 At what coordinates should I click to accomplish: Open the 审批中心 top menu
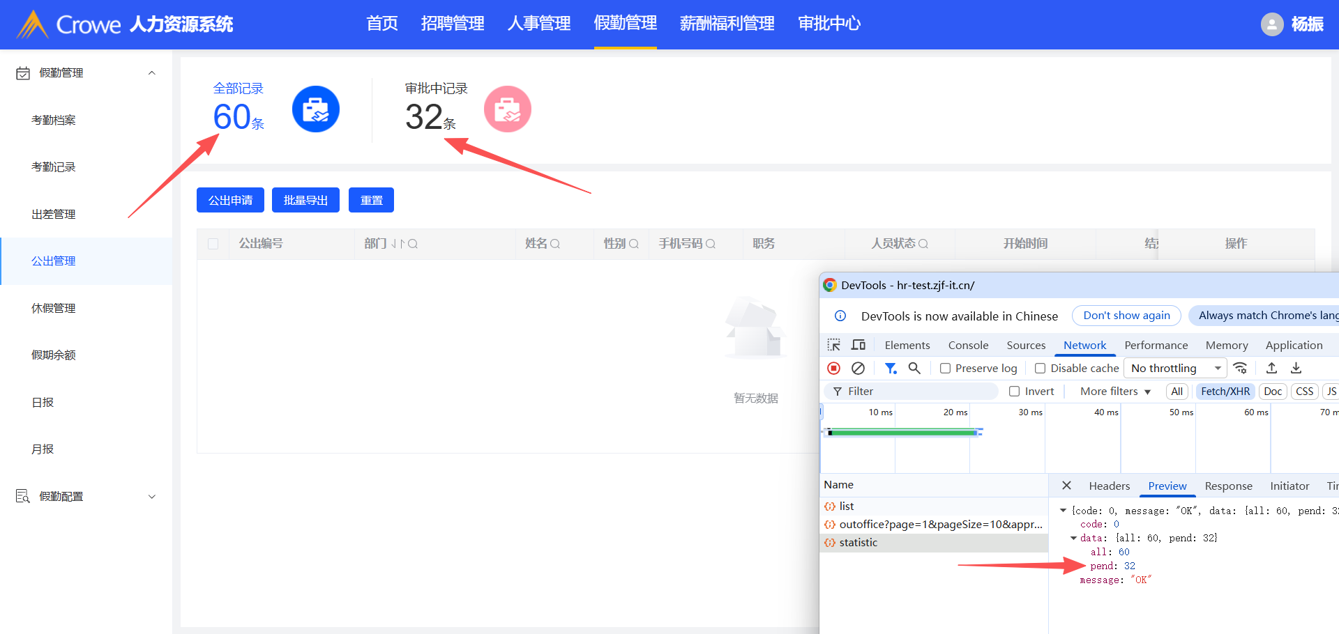(x=829, y=24)
